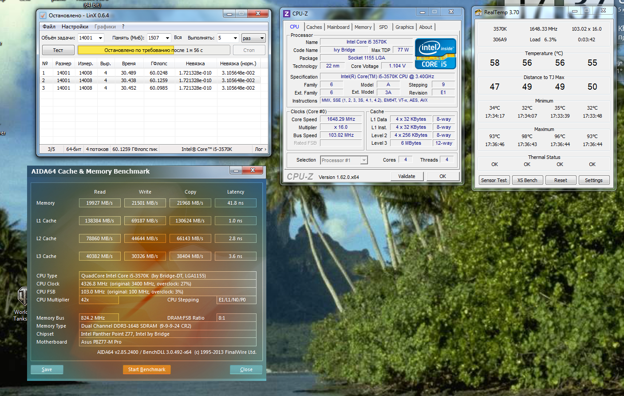Viewport: 624px width, 396px height.
Task: Click the 60.1259 ГФлопс пик status entry
Action: (135, 149)
